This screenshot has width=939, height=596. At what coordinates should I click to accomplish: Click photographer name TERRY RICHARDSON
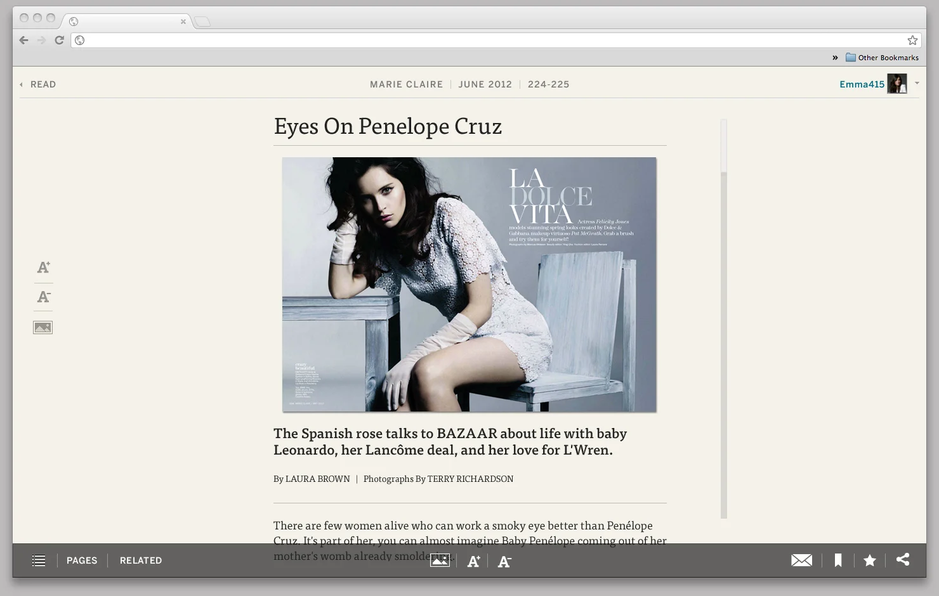coord(470,479)
